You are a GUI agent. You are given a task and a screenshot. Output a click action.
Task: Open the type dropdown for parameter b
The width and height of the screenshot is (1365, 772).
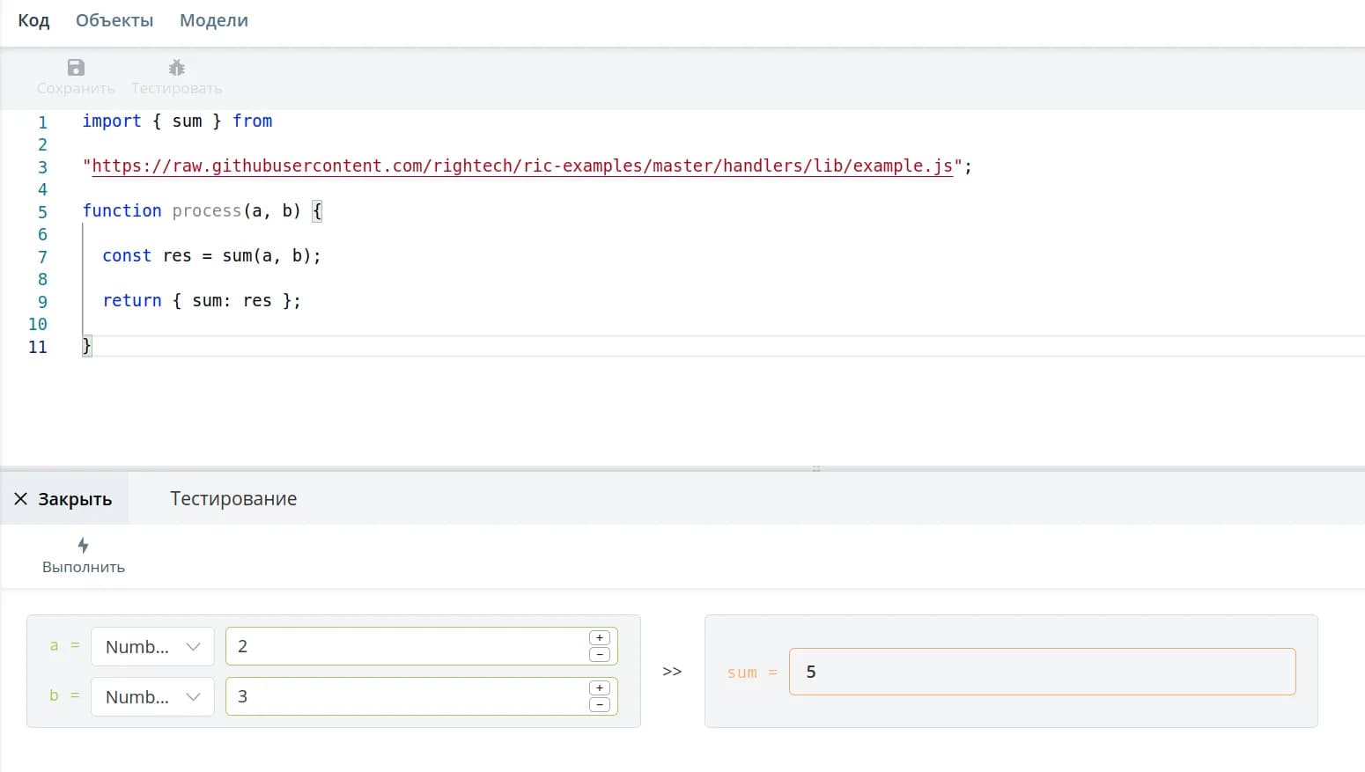click(152, 697)
